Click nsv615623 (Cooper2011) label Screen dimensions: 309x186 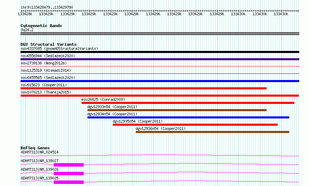[44, 85]
